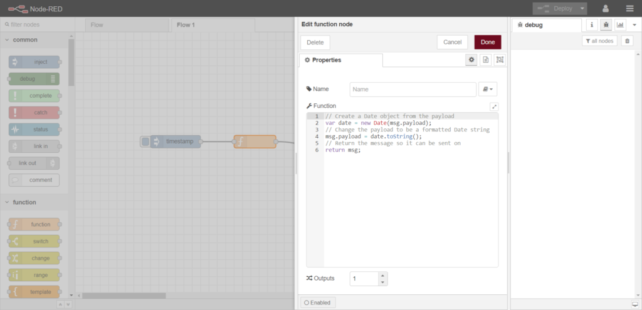Select the link out node in palette
The width and height of the screenshot is (642, 310).
[34, 163]
